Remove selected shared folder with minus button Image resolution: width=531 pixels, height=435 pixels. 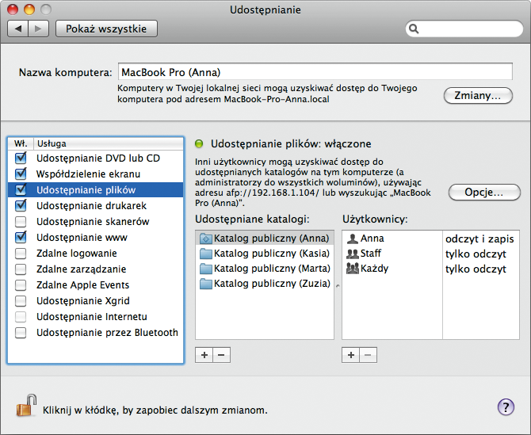pos(221,355)
